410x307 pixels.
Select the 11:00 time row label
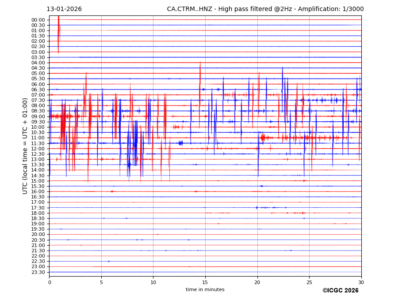[38, 138]
